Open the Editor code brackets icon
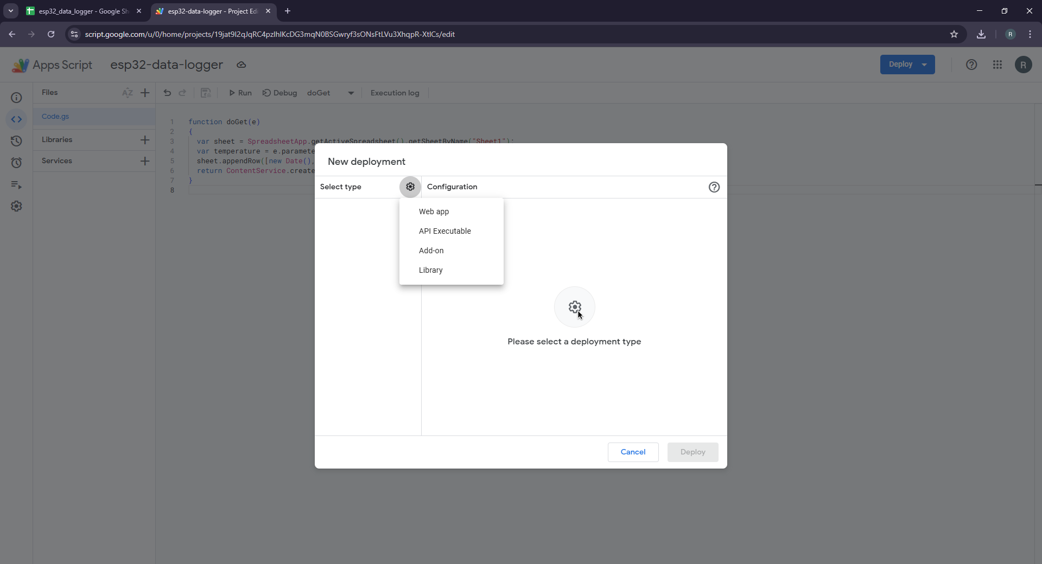This screenshot has height=564, width=1042. click(16, 119)
